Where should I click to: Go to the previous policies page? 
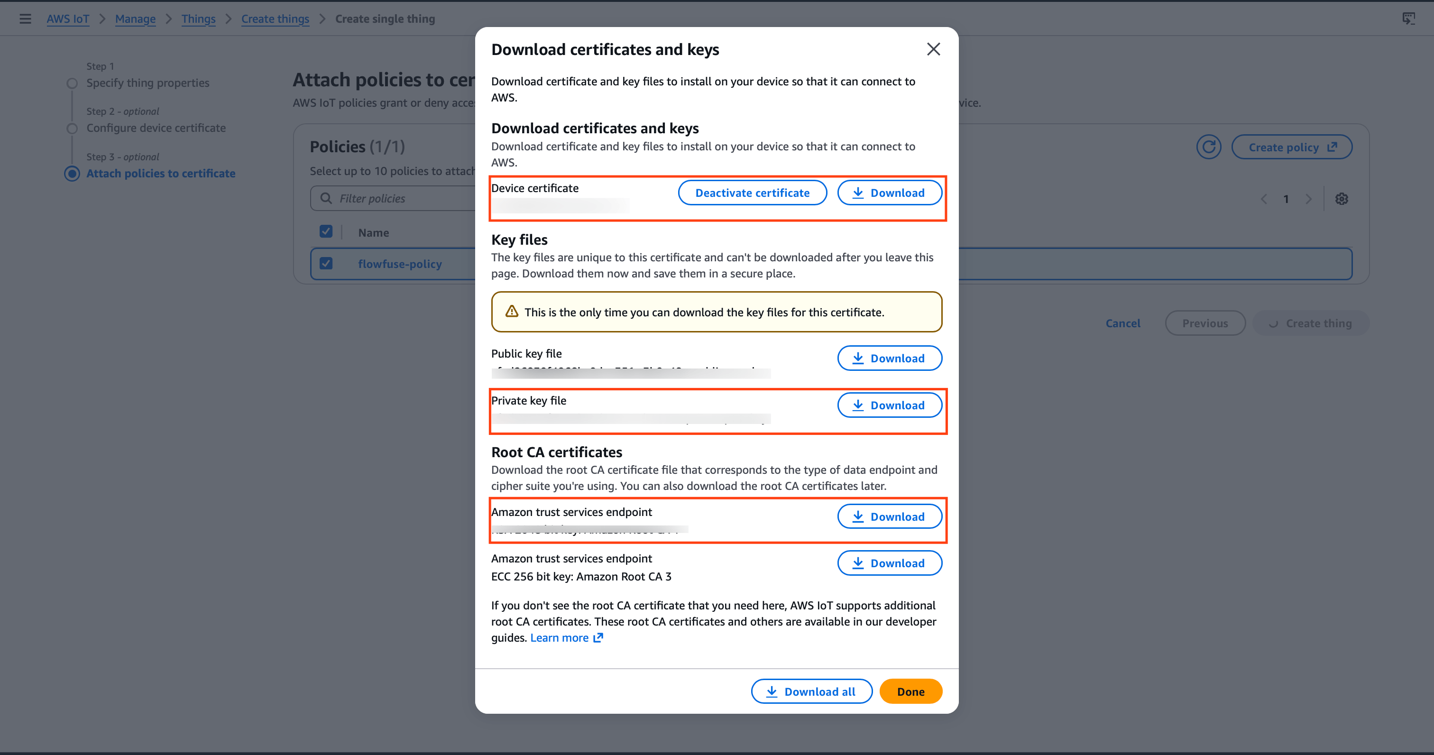coord(1264,199)
